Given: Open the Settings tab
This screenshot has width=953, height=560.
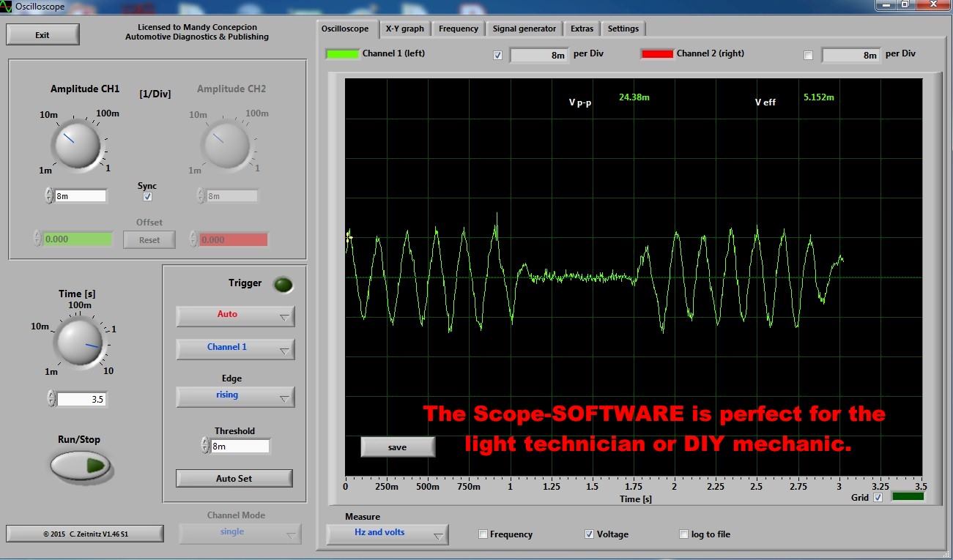Looking at the screenshot, I should point(623,29).
